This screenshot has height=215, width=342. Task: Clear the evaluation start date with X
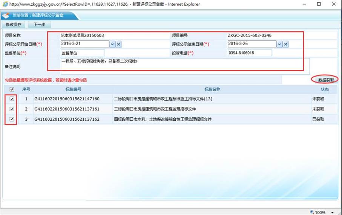pyautogui.click(x=118, y=44)
